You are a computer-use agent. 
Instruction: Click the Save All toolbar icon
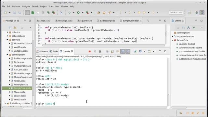pos(19,12)
